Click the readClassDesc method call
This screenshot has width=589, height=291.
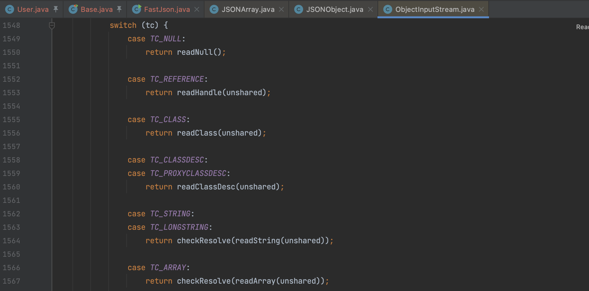tap(206, 187)
